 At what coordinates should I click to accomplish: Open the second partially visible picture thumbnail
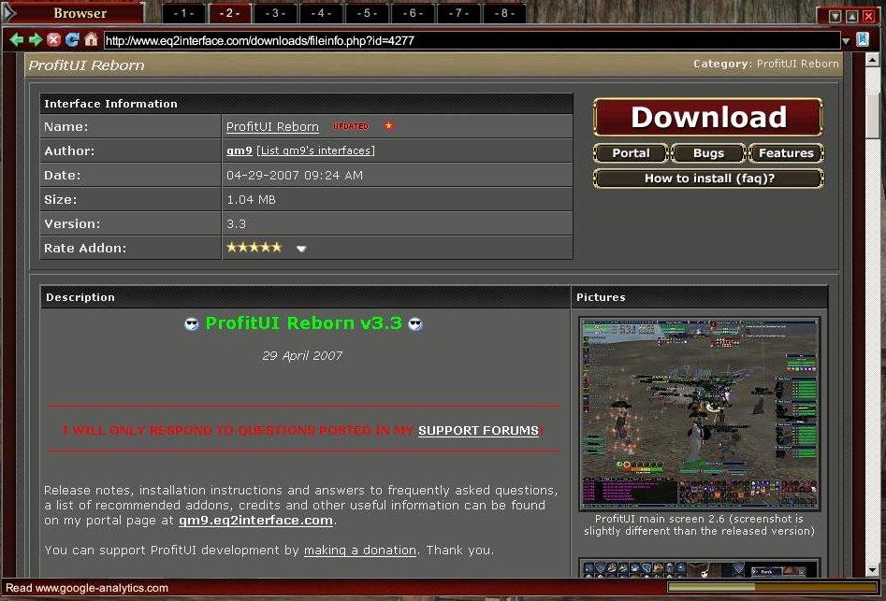click(x=700, y=568)
